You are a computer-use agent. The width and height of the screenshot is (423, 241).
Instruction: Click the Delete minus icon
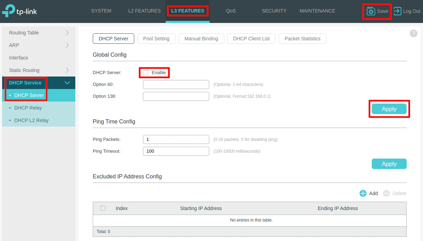[x=386, y=193]
